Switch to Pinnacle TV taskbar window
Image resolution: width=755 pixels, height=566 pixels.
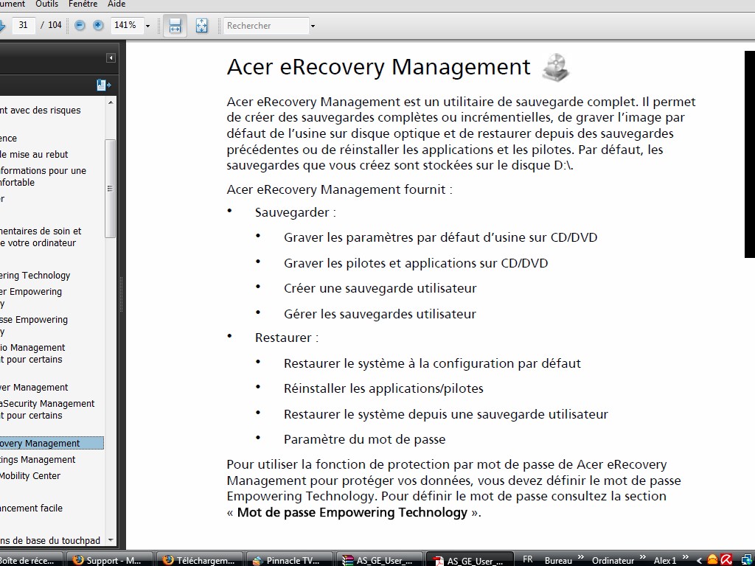pos(288,560)
